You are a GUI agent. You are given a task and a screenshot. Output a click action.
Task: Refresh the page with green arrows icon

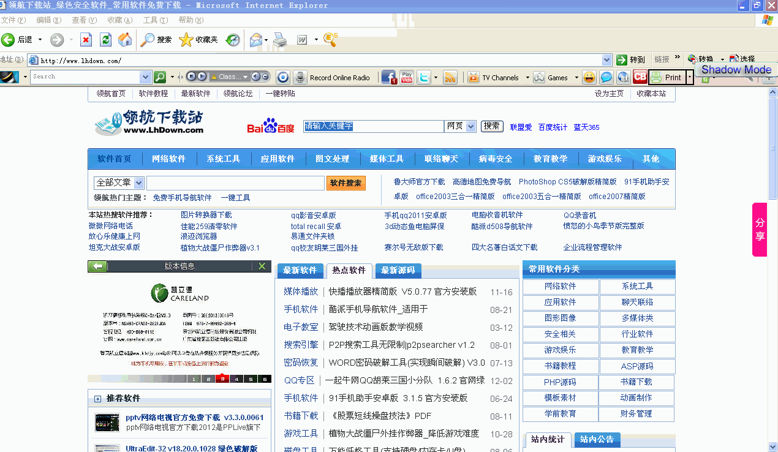point(105,40)
